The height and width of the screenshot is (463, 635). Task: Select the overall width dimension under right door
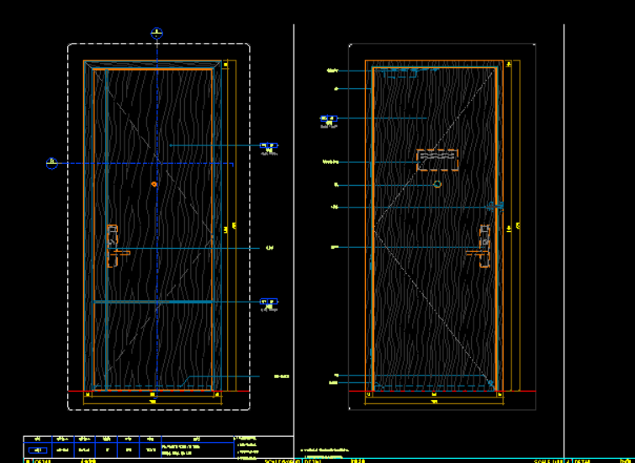434,402
